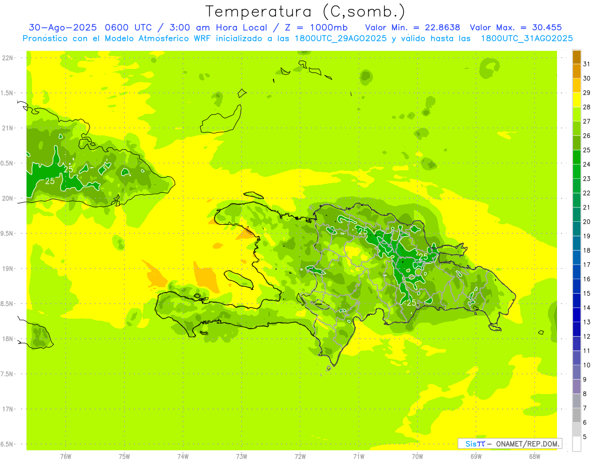600x463 pixels.
Task: Click the "69W" longitude axis label
Action: pyautogui.click(x=476, y=457)
